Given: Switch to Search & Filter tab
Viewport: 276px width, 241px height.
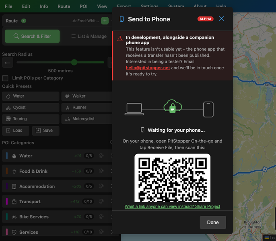Looking at the screenshot, I should click(x=32, y=36).
